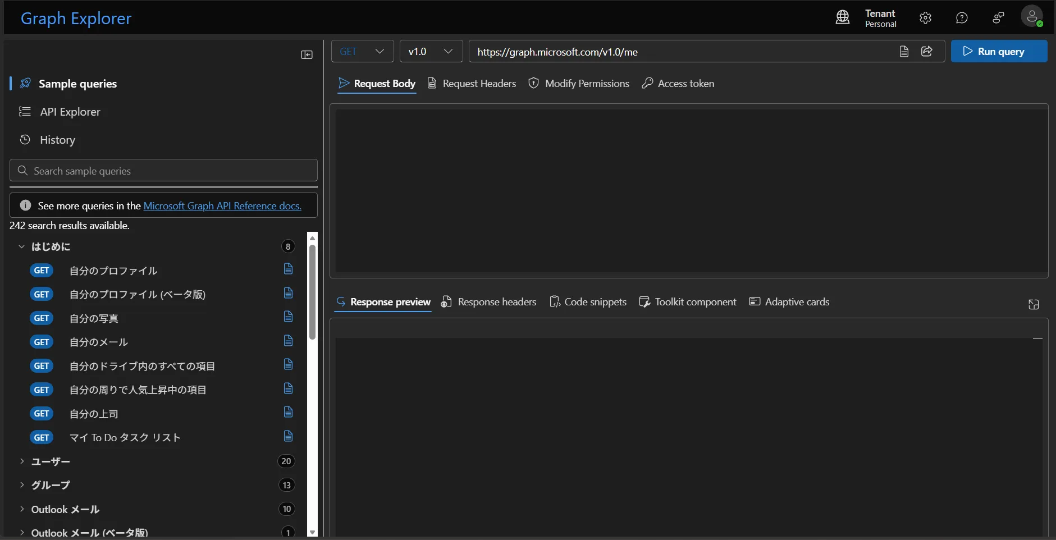Open docs icon for 自分のプロファイル (ベータ版)
This screenshot has width=1056, height=540.
tap(288, 293)
